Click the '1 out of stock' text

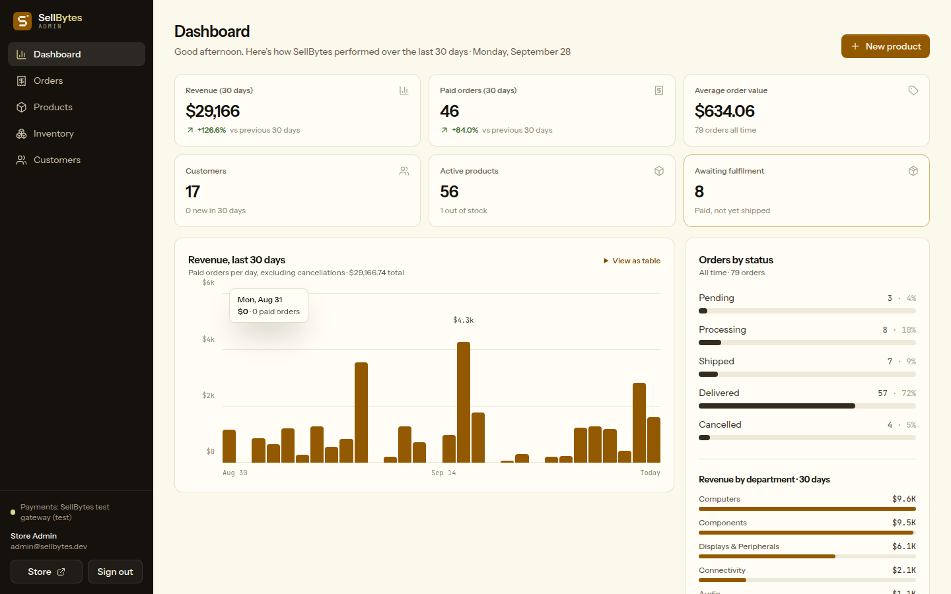click(x=464, y=211)
